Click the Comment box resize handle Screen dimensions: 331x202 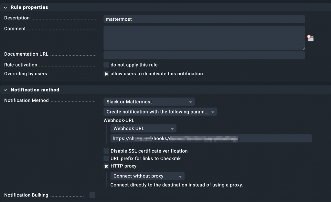point(303,48)
